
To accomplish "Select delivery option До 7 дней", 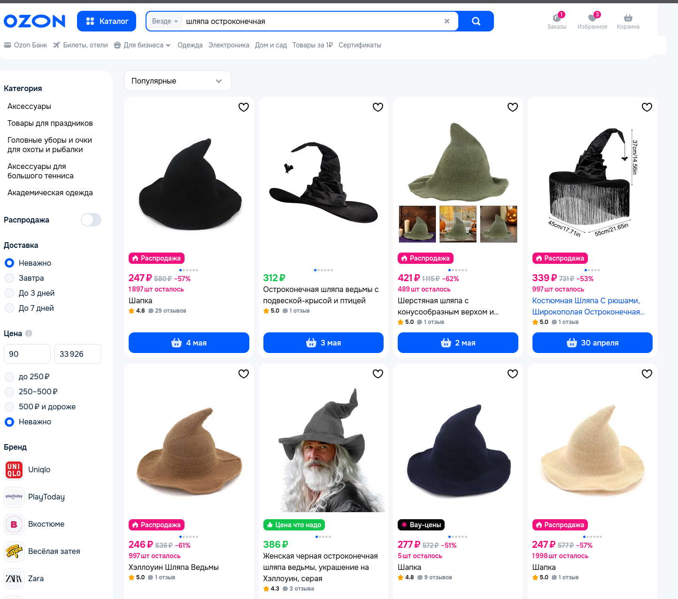I will click(9, 308).
